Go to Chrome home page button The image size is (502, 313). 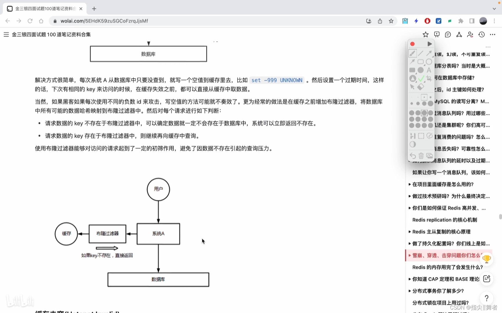(x=41, y=21)
